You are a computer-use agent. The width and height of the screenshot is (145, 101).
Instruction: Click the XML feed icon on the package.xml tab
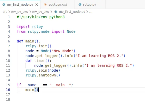coord(45,5)
